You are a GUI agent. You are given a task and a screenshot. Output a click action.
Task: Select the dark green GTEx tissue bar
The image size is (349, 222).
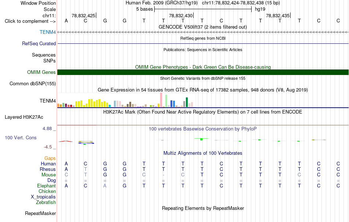coord(187,102)
